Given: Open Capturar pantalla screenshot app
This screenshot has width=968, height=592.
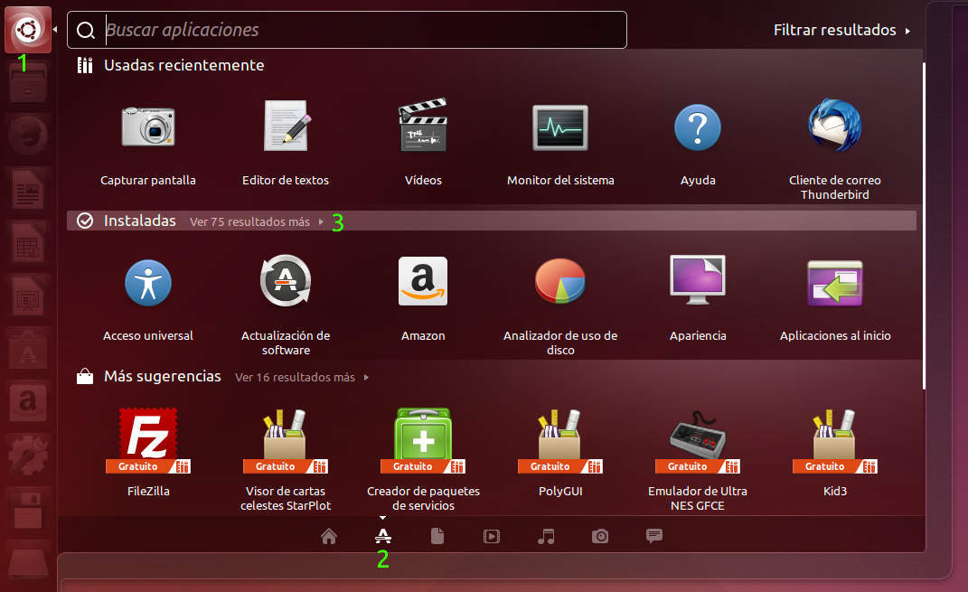Looking at the screenshot, I should pyautogui.click(x=148, y=128).
